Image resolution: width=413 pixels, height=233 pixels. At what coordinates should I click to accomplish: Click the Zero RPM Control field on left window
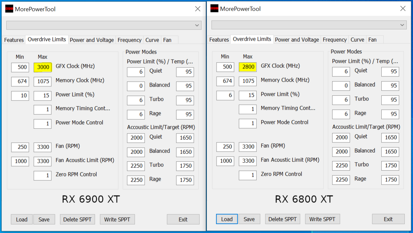pos(42,176)
